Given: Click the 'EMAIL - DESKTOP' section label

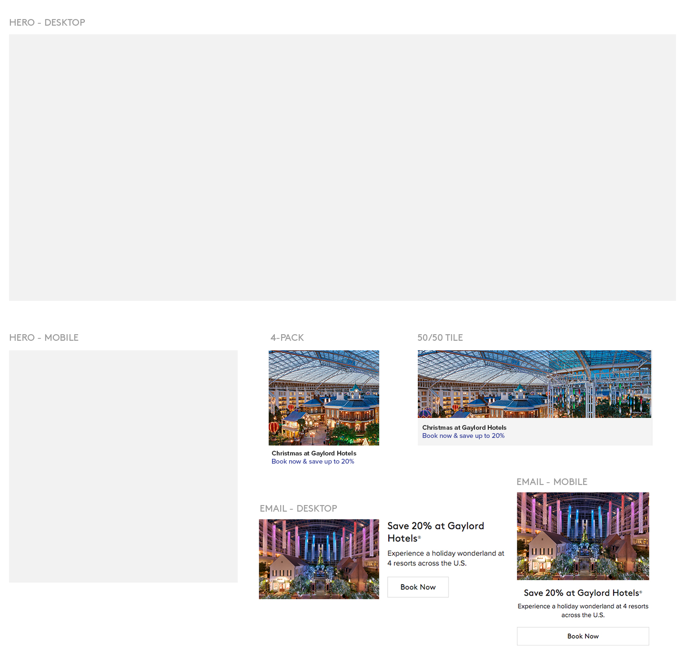Looking at the screenshot, I should tap(298, 508).
